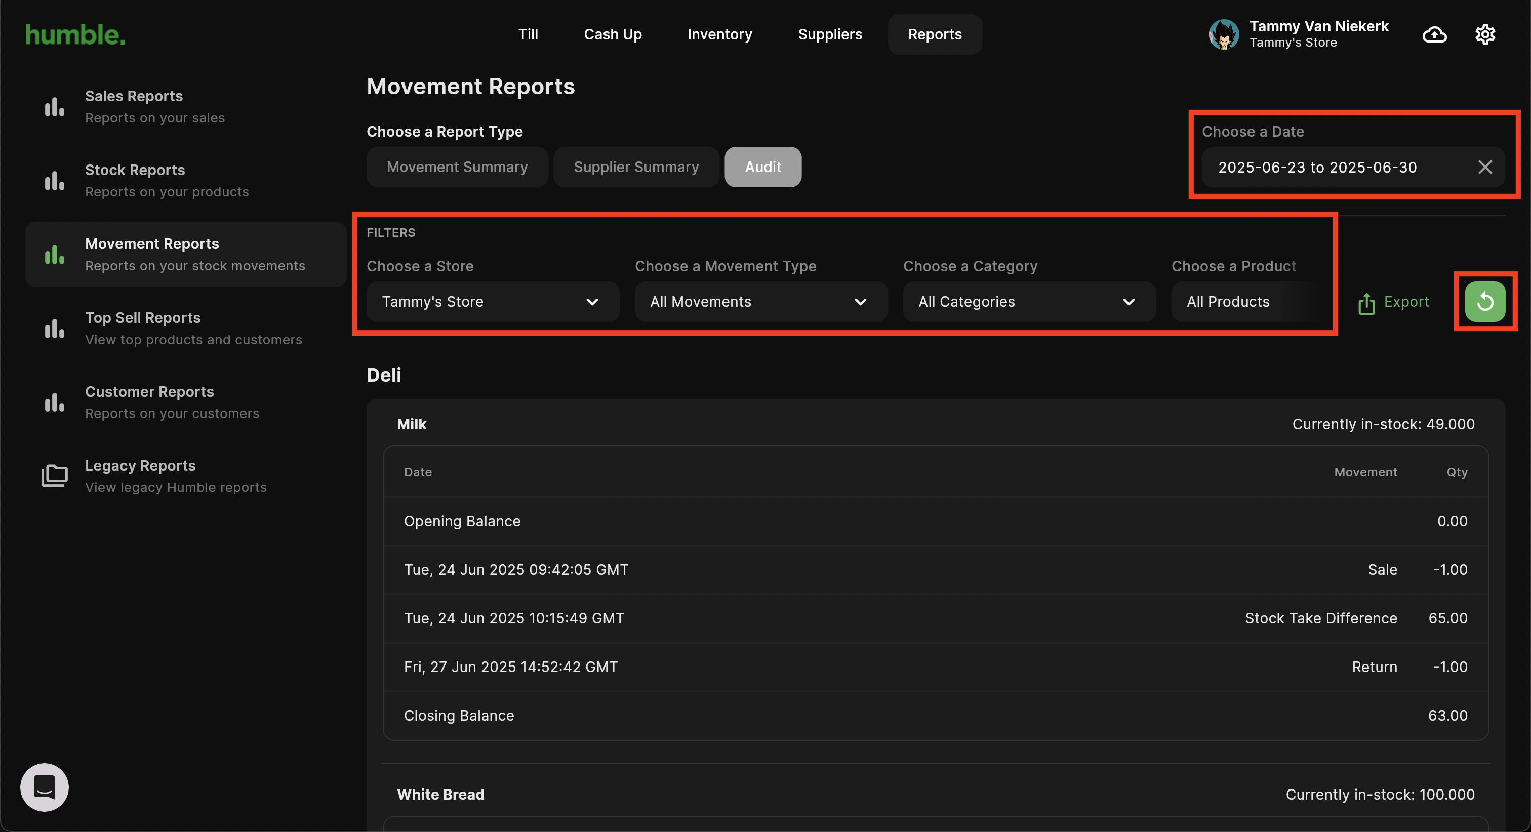
Task: Click the 63.00 closing quantity
Action: coord(1448,716)
